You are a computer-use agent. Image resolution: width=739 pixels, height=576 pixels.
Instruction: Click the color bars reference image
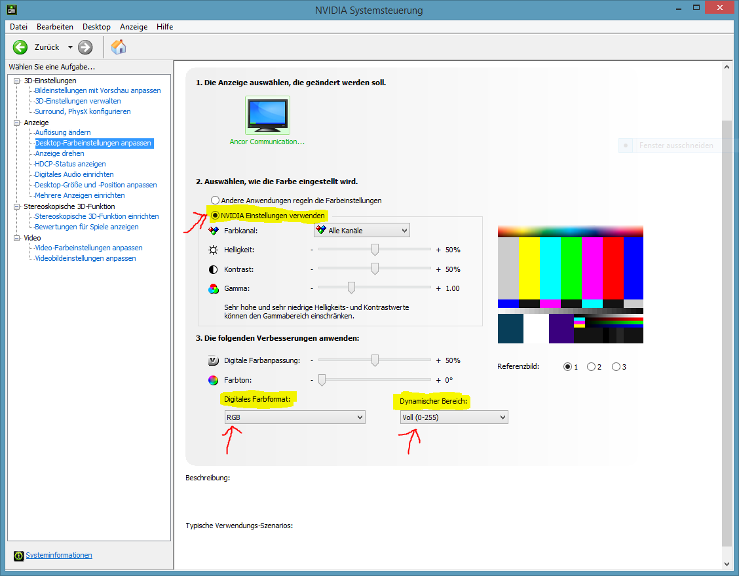(570, 284)
